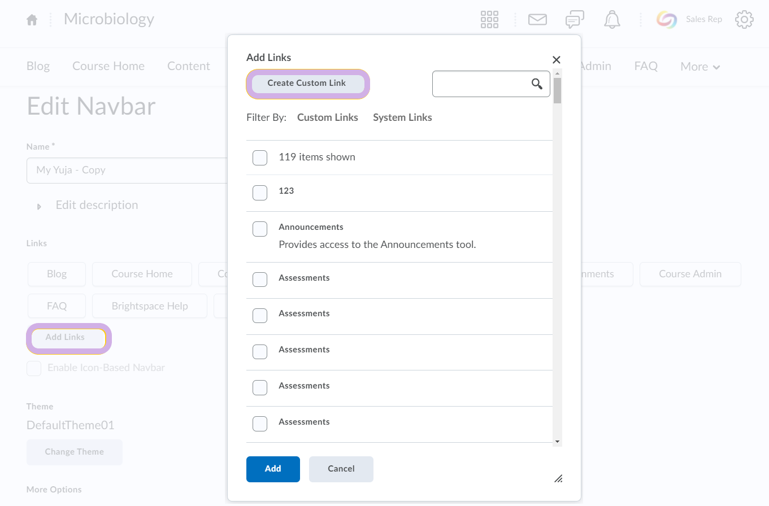Open subscription alerts chat icon
The width and height of the screenshot is (769, 506).
click(575, 19)
